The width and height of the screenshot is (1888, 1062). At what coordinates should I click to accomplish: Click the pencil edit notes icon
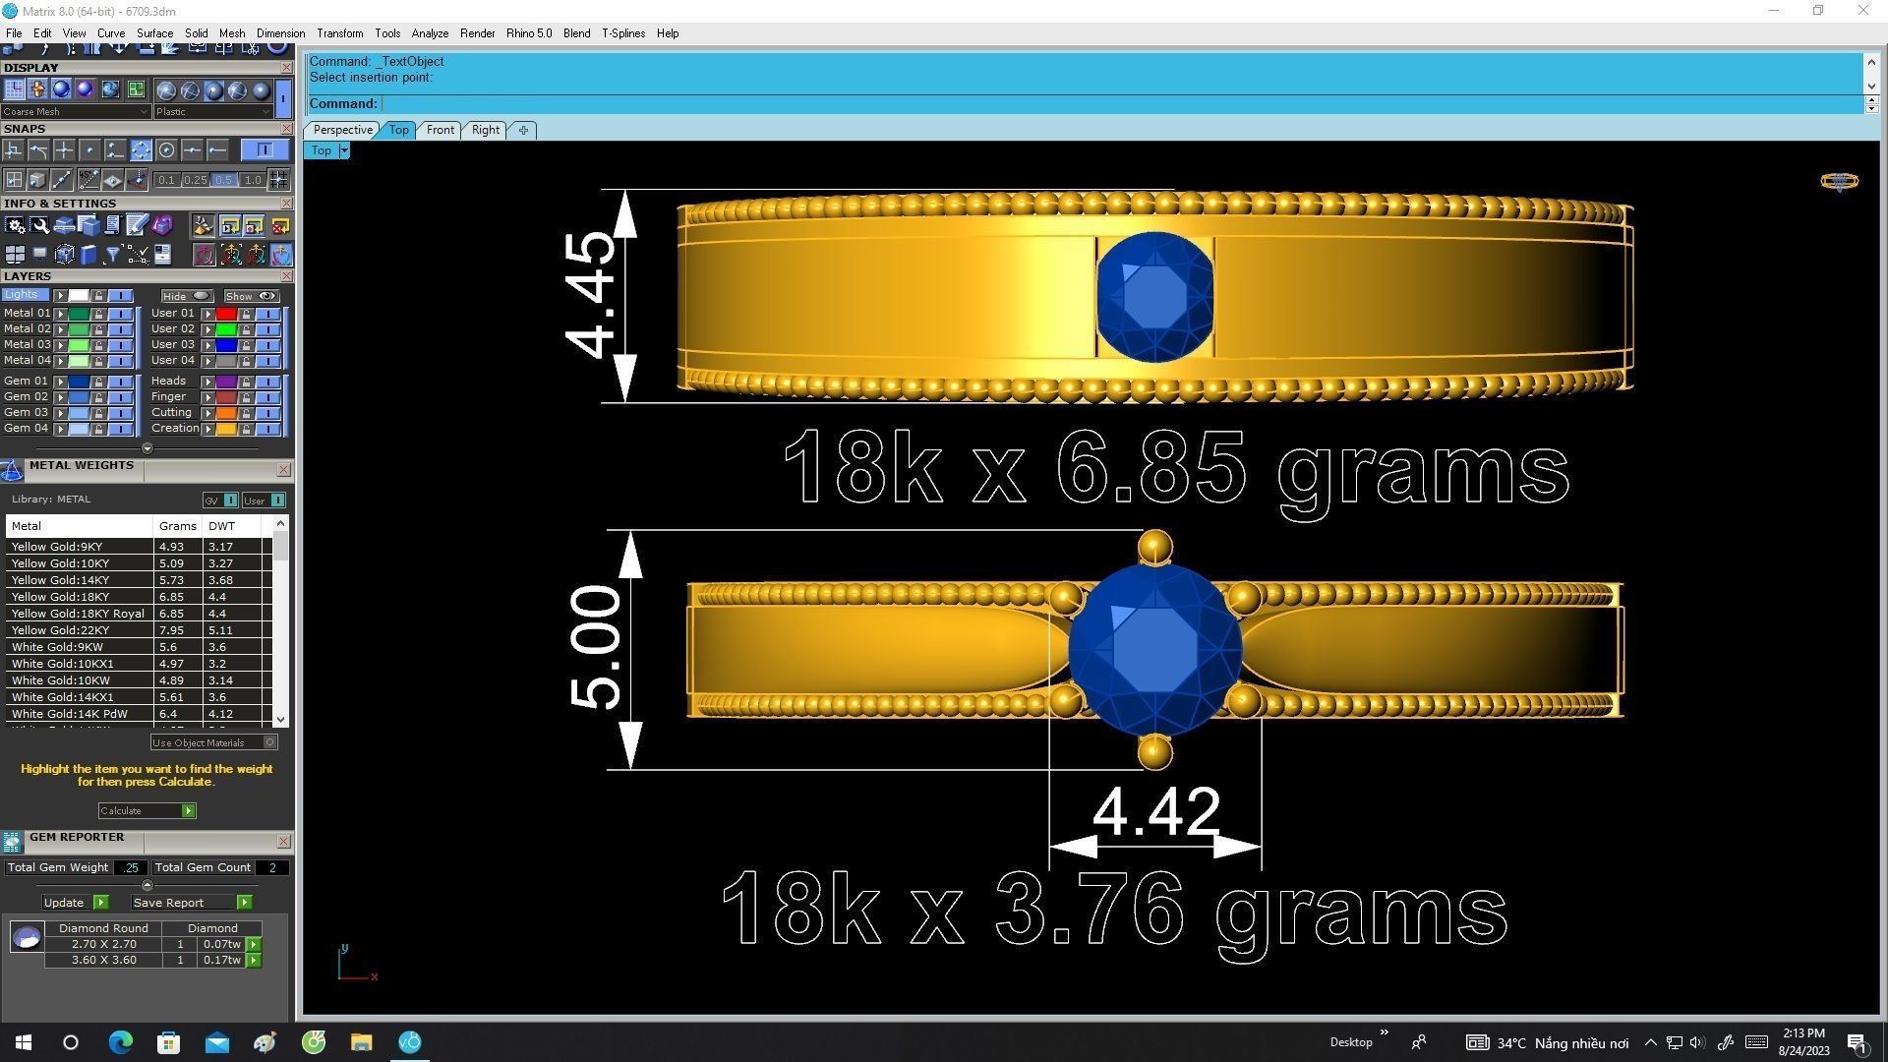138,226
